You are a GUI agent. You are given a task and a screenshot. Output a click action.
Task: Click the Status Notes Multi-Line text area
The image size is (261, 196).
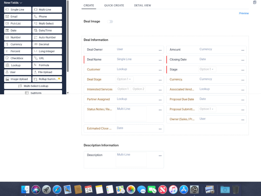[131, 114]
